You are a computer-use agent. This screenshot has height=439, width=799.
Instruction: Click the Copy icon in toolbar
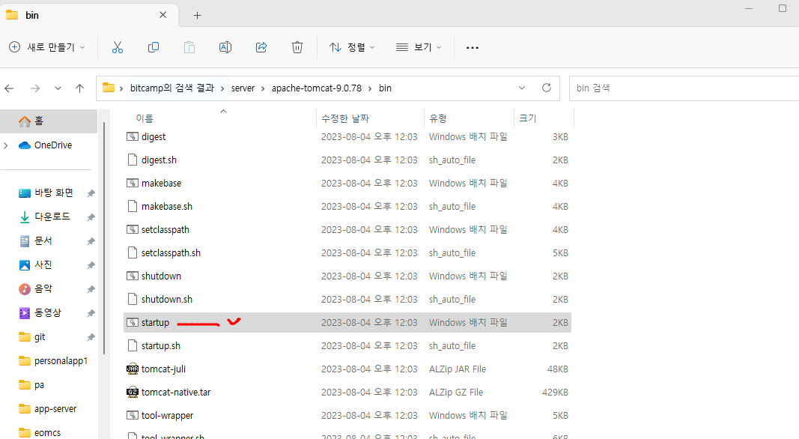154,47
